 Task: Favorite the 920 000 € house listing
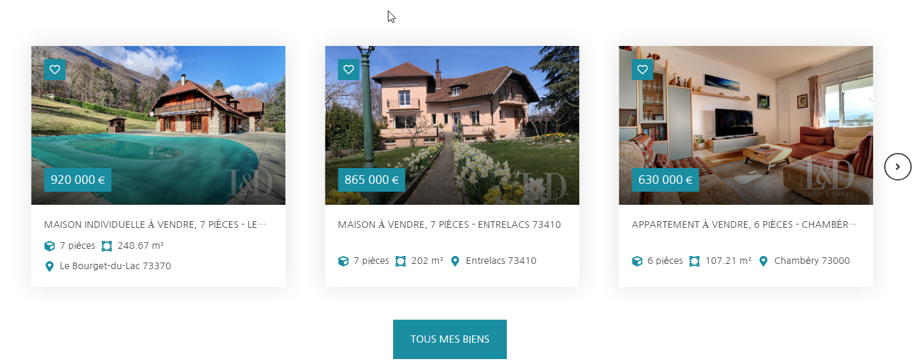tap(55, 69)
